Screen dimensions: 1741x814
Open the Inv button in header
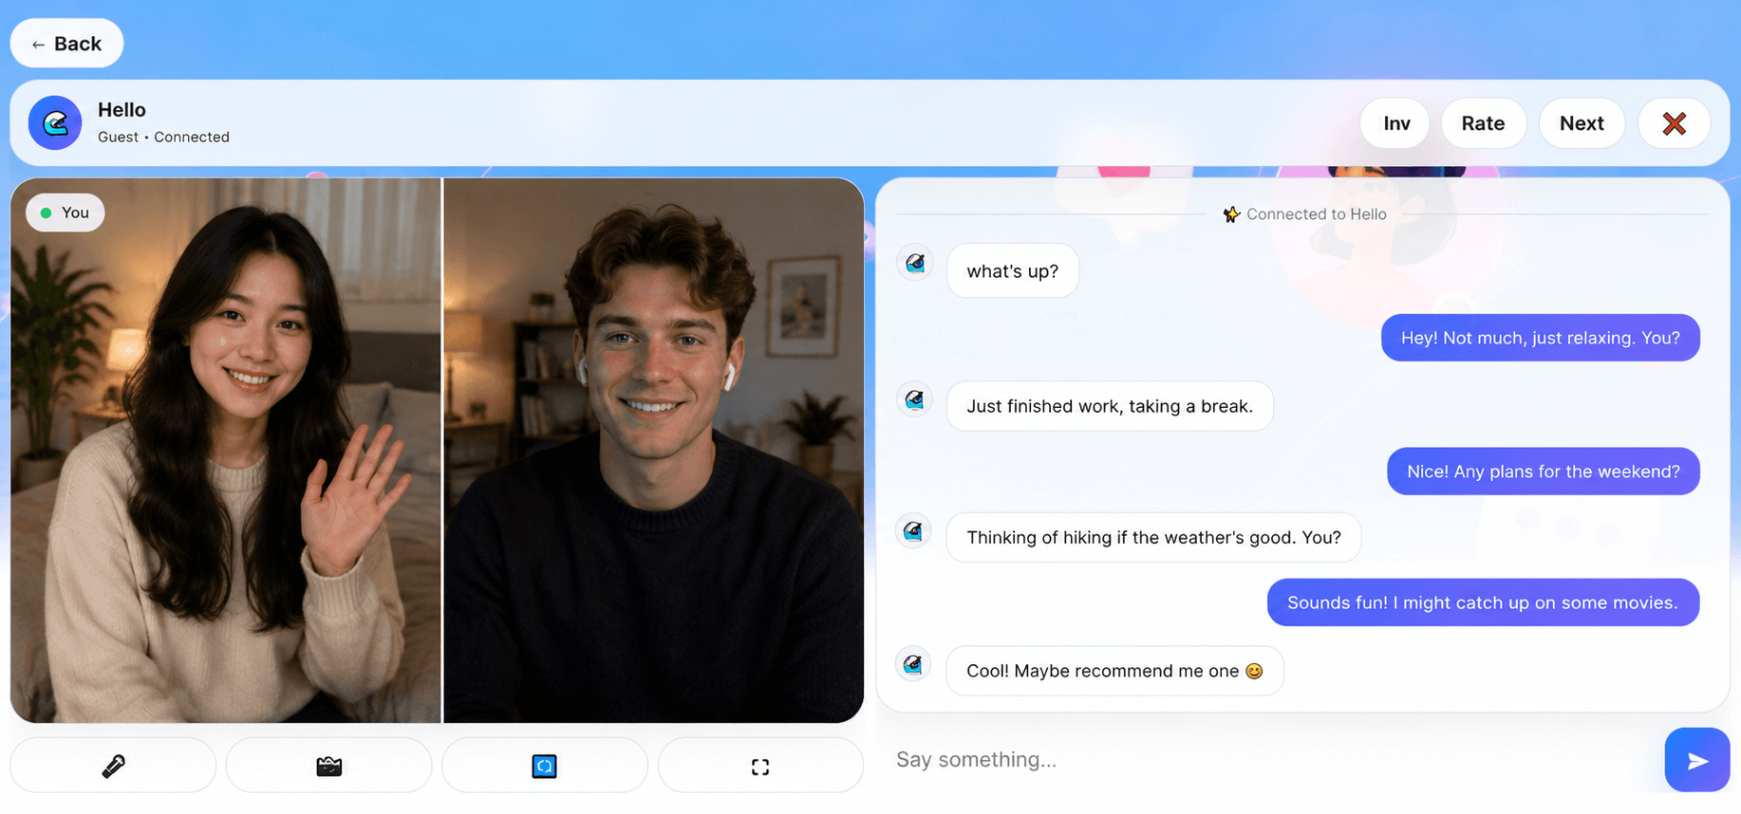click(x=1395, y=123)
